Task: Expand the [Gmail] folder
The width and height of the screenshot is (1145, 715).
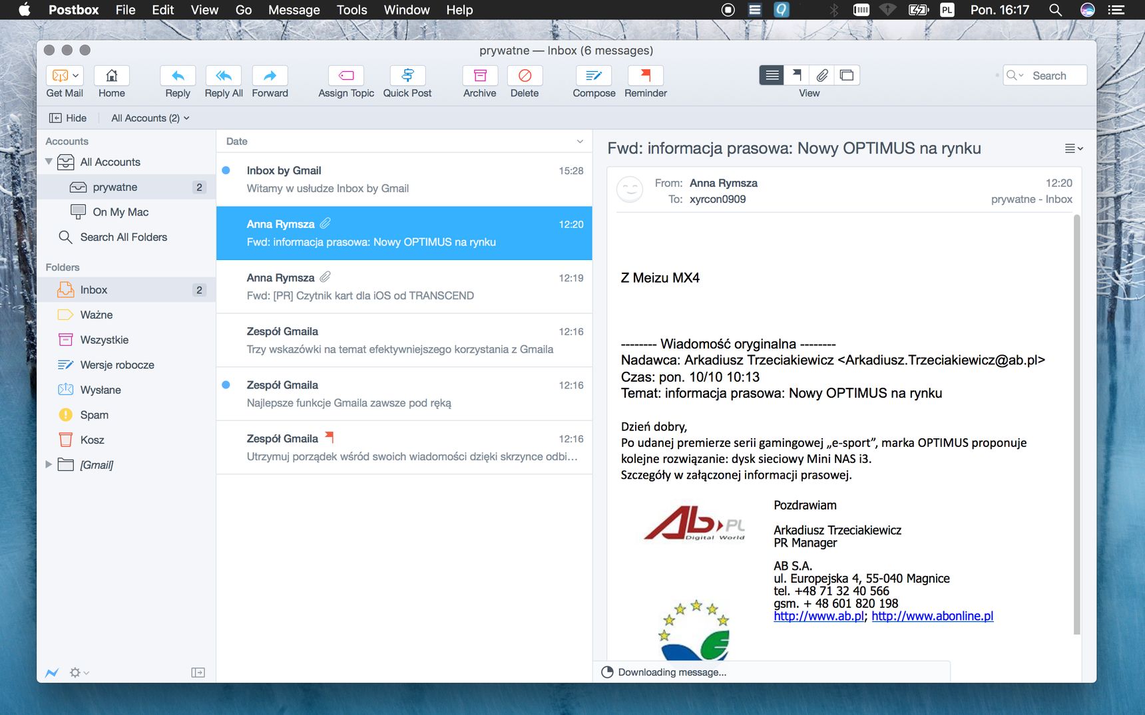Action: click(x=48, y=464)
